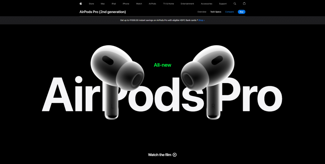Click the Apple logo icon
325x164 pixels.
(x=81, y=3)
